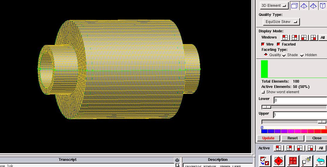Toggle the Wire display checkbox
327x167 pixels.
pyautogui.click(x=263, y=44)
